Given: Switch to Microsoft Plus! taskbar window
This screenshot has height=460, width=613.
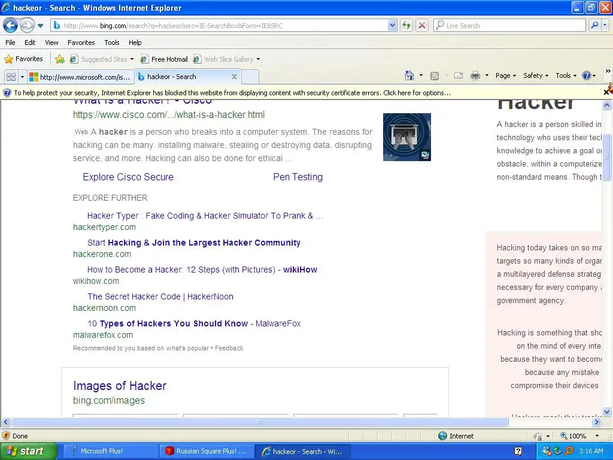Looking at the screenshot, I should 110,451.
